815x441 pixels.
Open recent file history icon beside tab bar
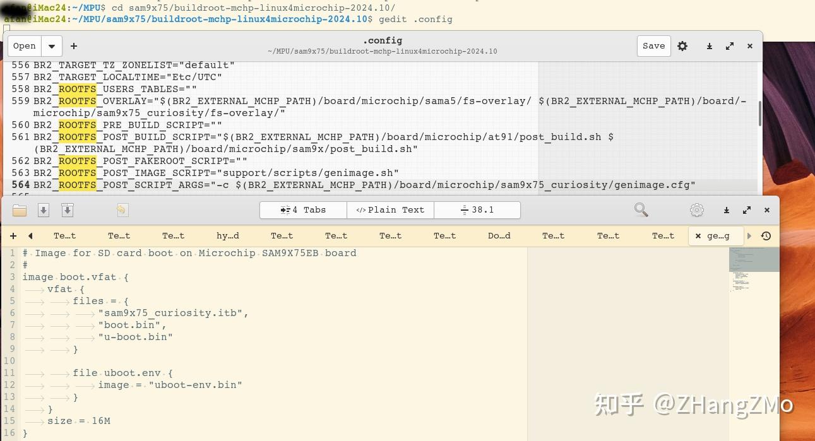tap(766, 235)
